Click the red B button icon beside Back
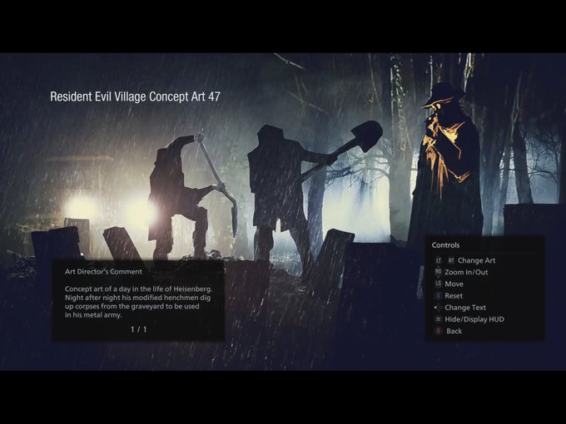The width and height of the screenshot is (566, 424). coord(438,331)
